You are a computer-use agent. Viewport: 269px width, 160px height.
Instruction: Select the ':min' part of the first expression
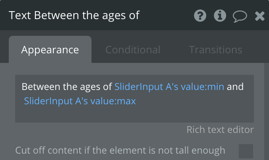coord(216,87)
